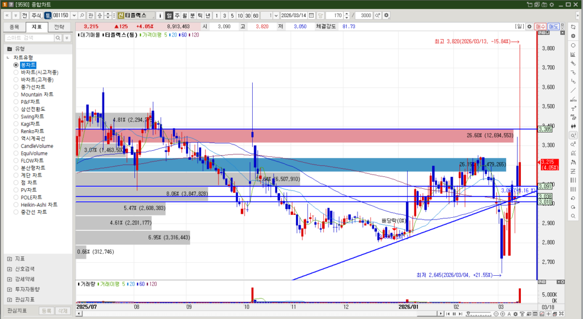Click the red 매수 buy button

541,26
